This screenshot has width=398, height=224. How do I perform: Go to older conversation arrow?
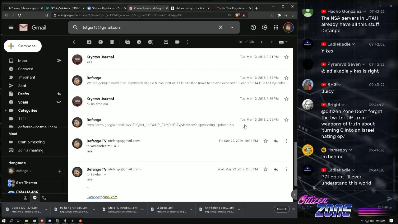click(272, 42)
